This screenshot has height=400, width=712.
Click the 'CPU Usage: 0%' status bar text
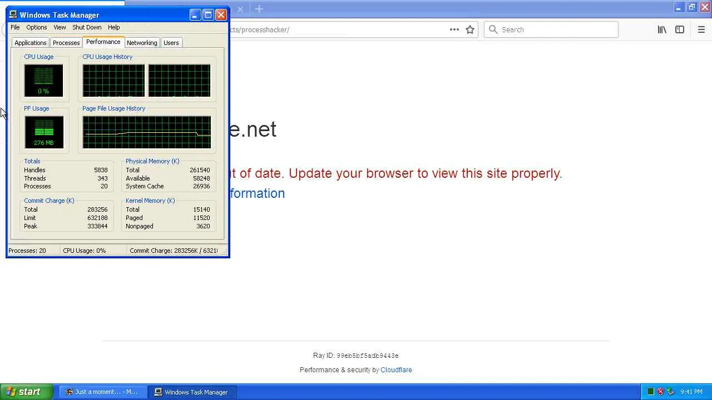(84, 251)
